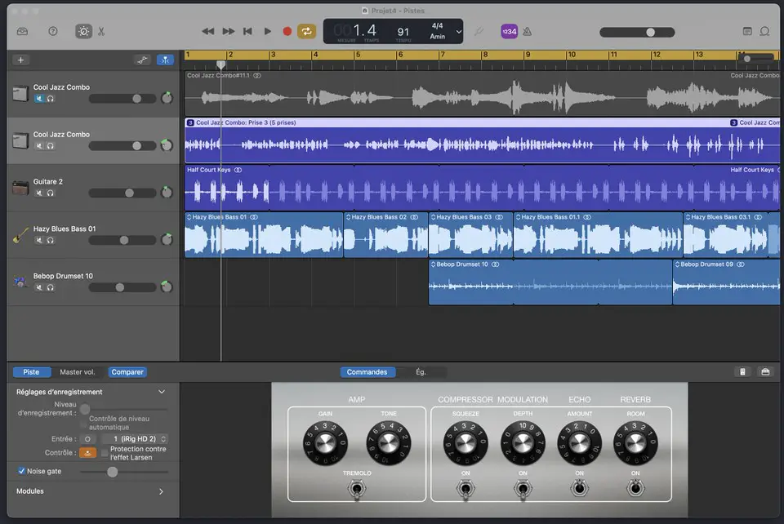Uncheck the Noise gate checkbox
The width and height of the screenshot is (784, 524).
[x=21, y=471]
